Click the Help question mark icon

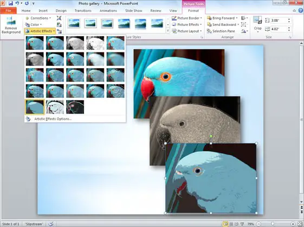point(301,11)
